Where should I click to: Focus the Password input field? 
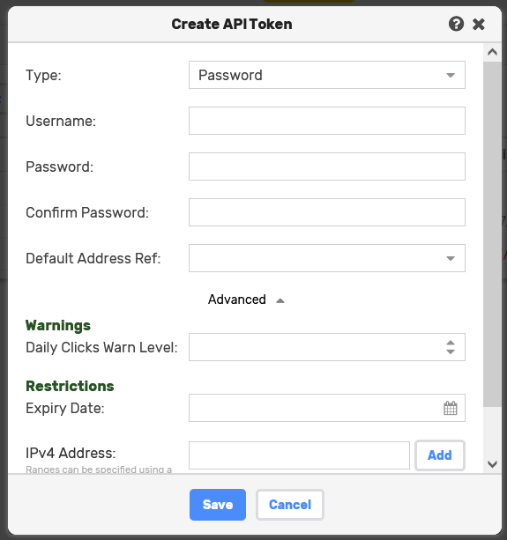point(327,166)
